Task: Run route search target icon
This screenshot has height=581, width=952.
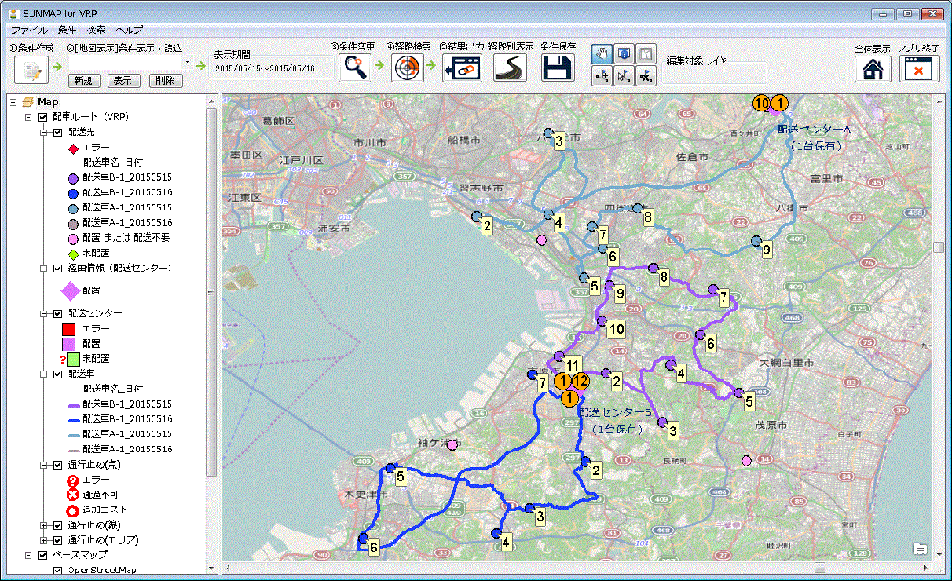Action: tap(407, 69)
